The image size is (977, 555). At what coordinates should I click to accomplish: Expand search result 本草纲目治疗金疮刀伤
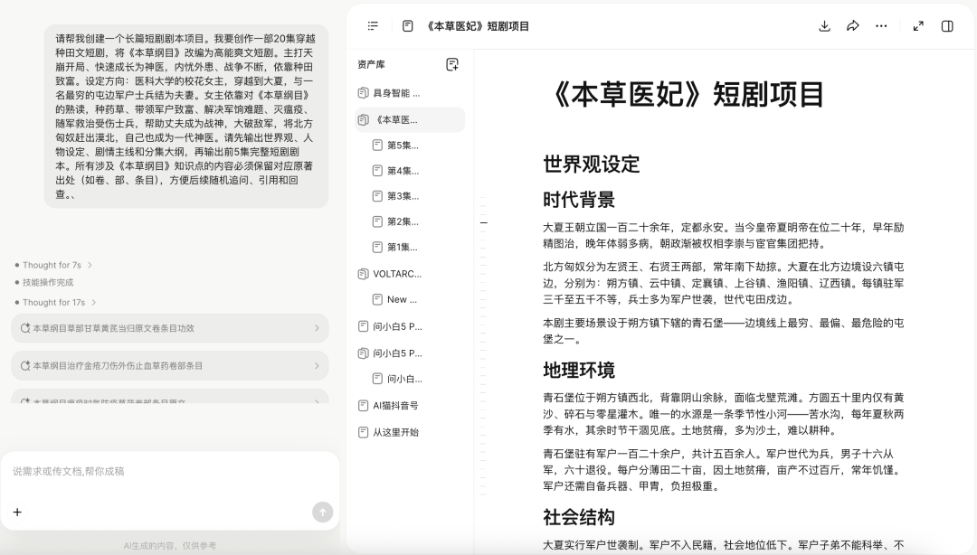point(169,366)
